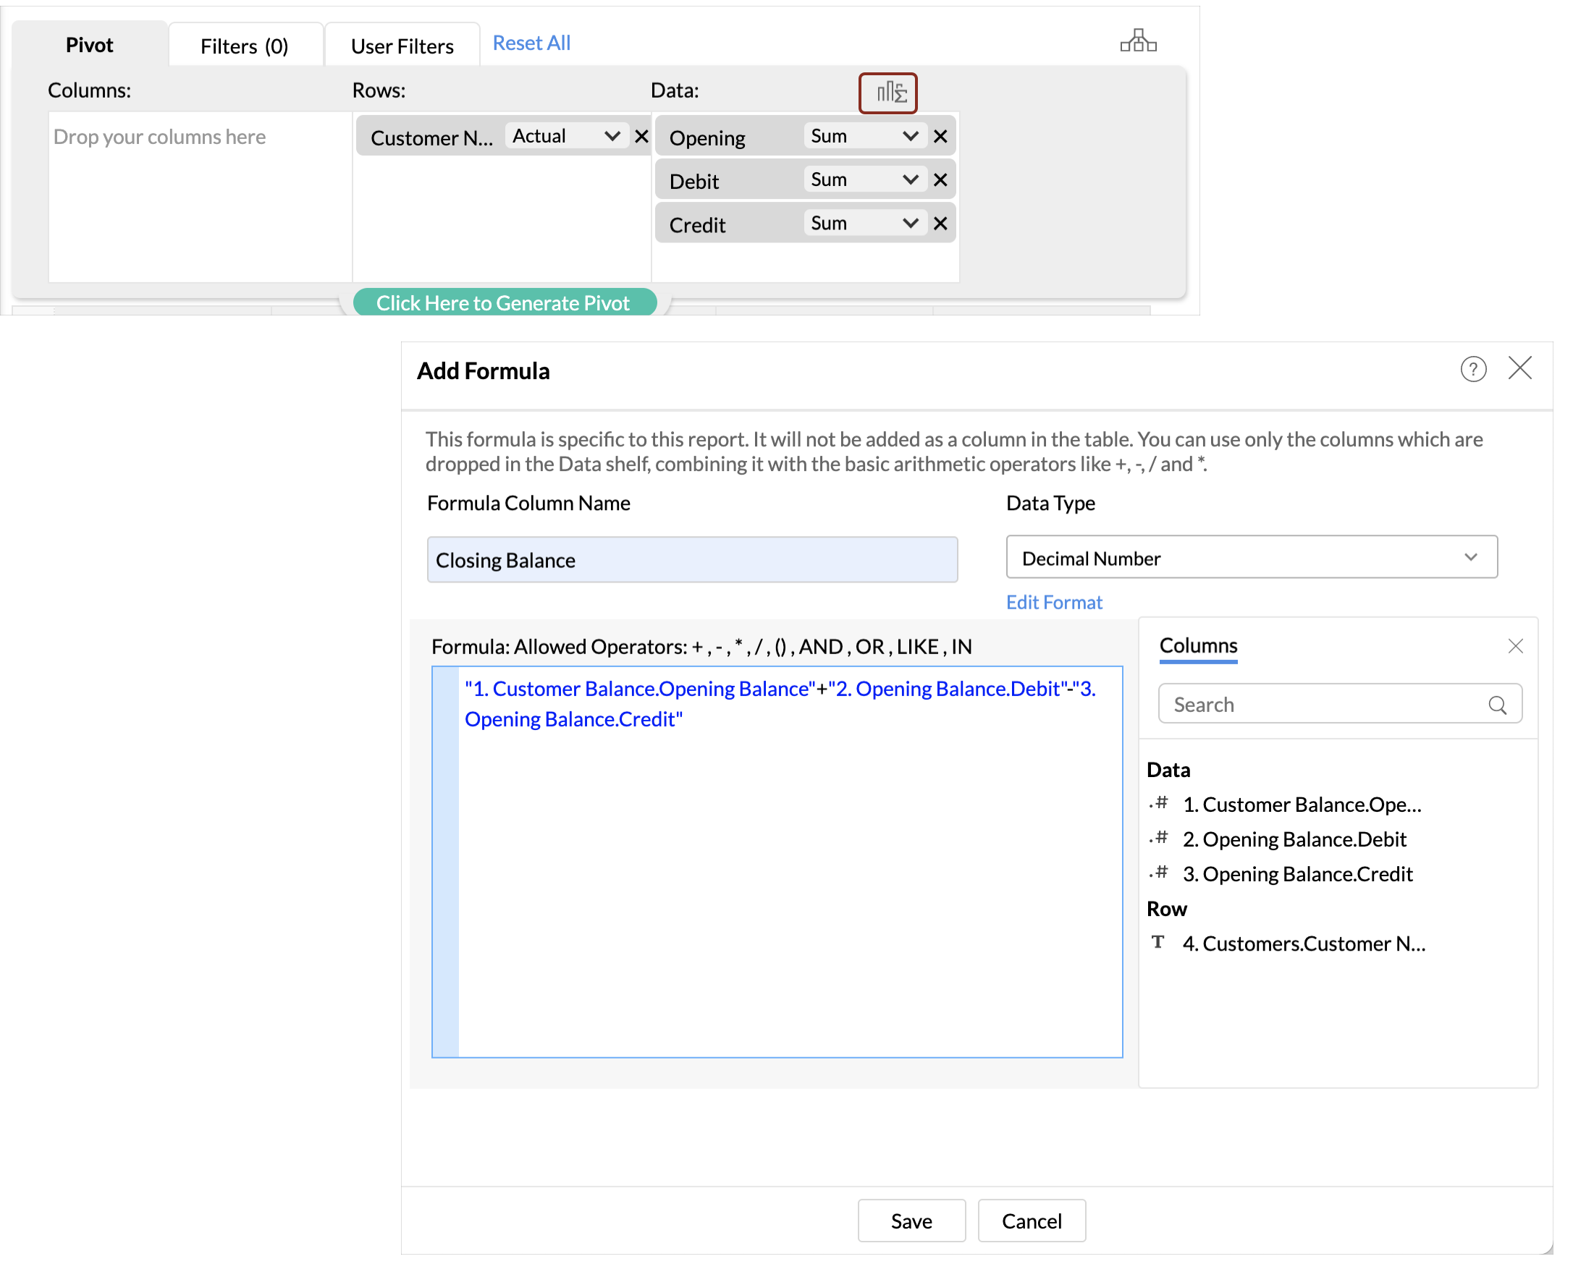Save the Closing Balance formula
The image size is (1594, 1285).
tap(911, 1221)
